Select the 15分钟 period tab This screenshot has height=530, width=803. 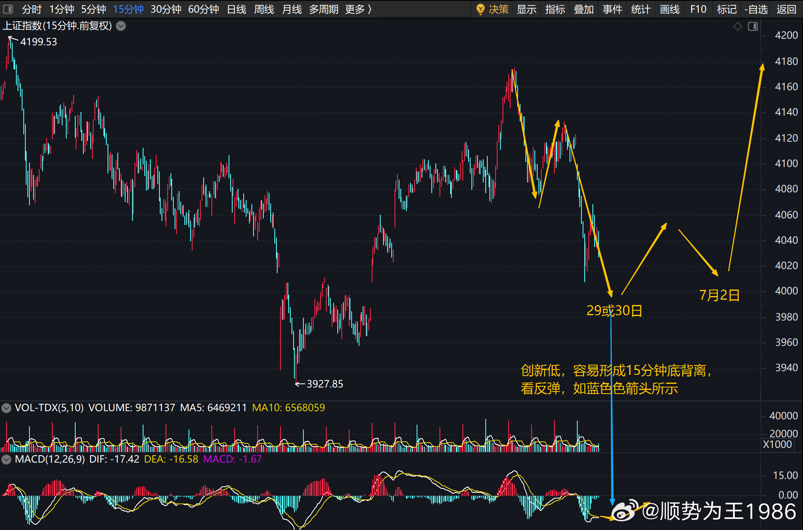pos(128,9)
